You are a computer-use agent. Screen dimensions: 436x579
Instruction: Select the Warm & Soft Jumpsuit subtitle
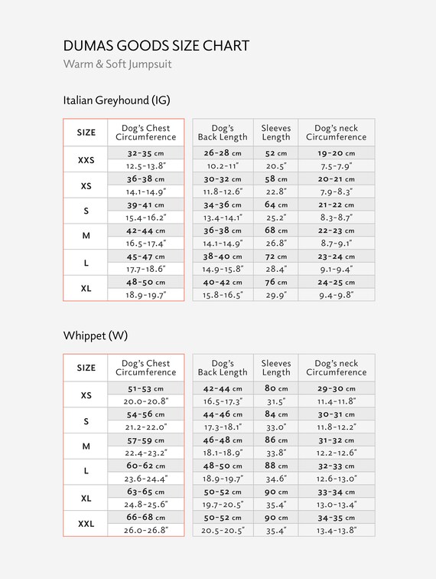click(117, 64)
